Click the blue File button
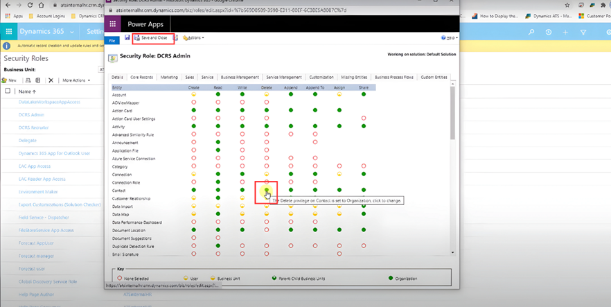 112,40
